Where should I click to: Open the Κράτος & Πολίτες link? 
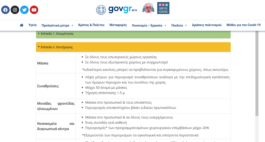tap(91, 25)
